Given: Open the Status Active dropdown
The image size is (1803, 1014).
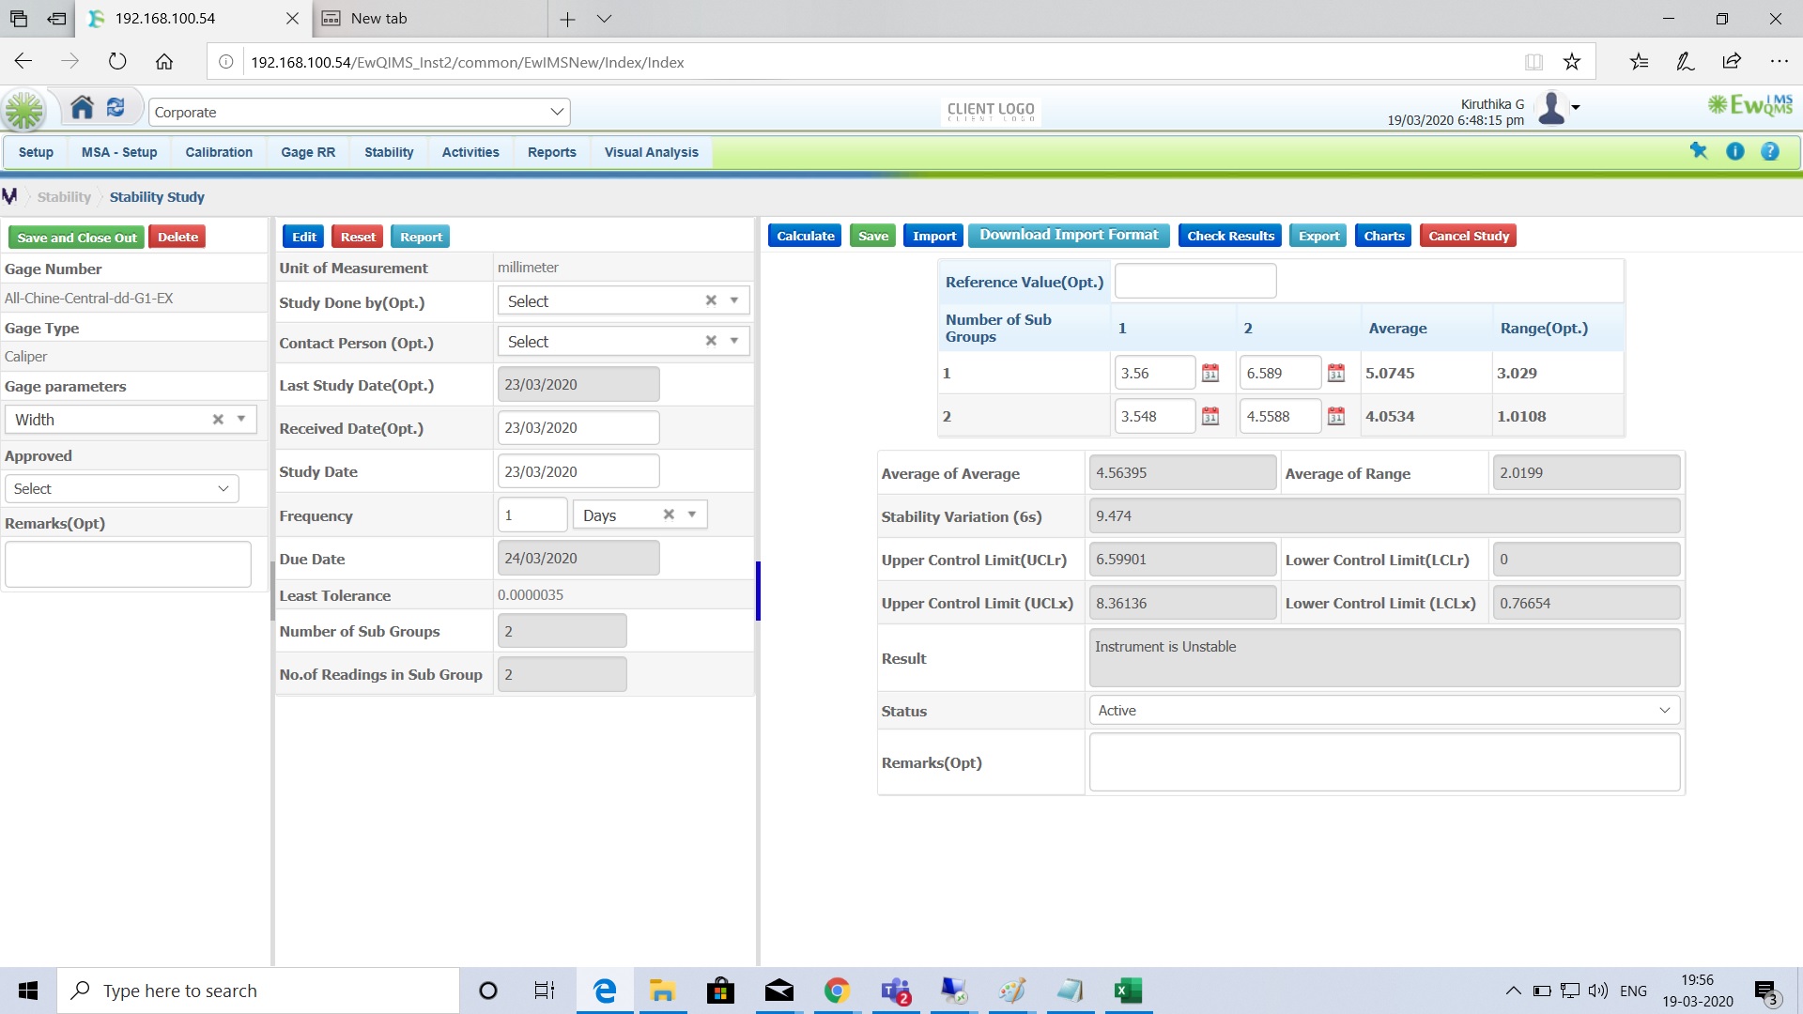Looking at the screenshot, I should (x=1384, y=711).
